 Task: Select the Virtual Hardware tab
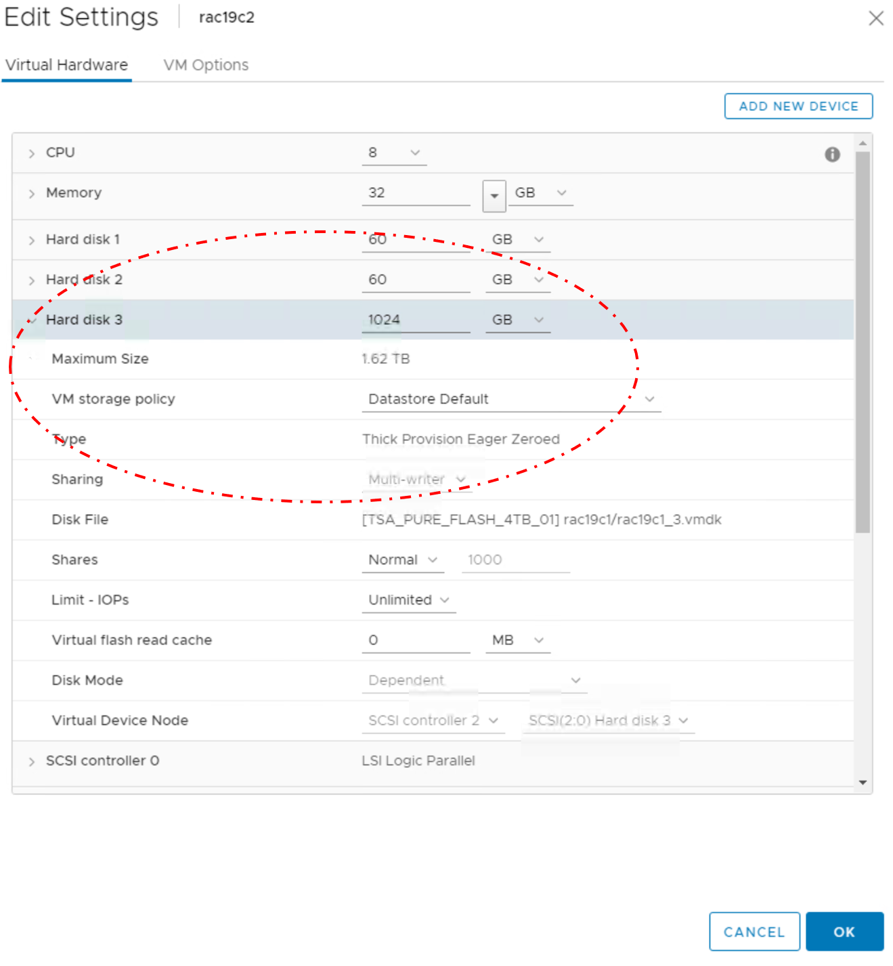[x=66, y=65]
